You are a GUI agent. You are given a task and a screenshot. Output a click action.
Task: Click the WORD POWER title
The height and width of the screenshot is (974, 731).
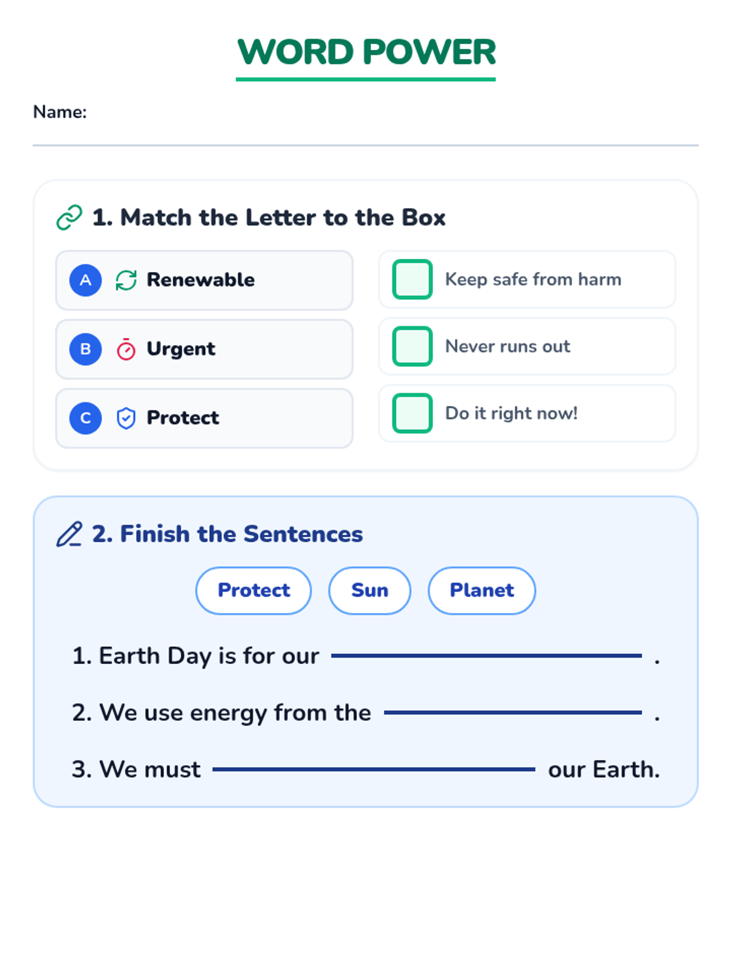point(366,52)
